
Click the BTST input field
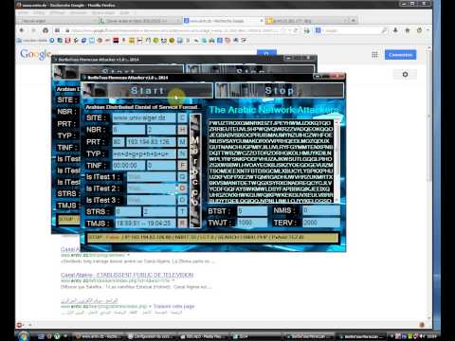252,211
